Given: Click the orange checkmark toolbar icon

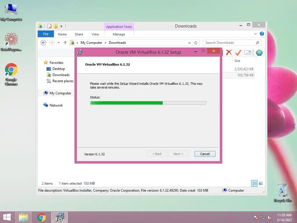Looking at the screenshot, I should [x=238, y=53].
